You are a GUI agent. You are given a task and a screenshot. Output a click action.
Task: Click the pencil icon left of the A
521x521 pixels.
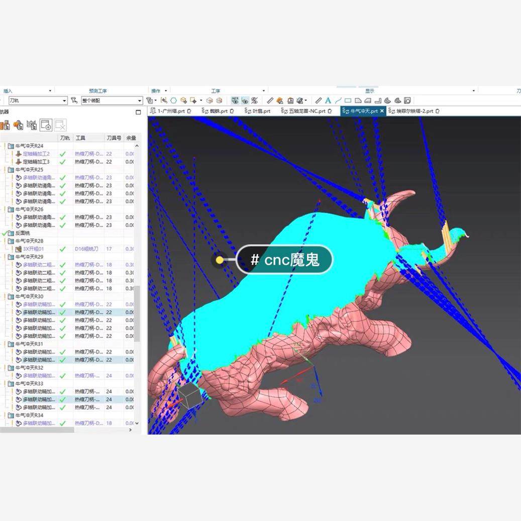tap(319, 100)
